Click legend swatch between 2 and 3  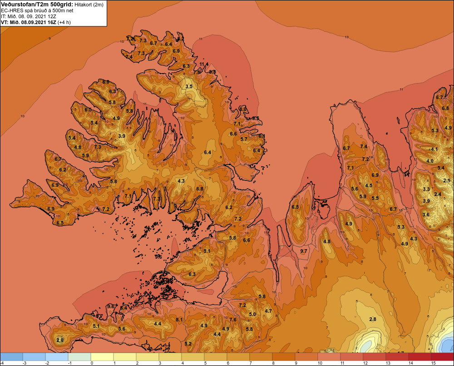click(148, 357)
